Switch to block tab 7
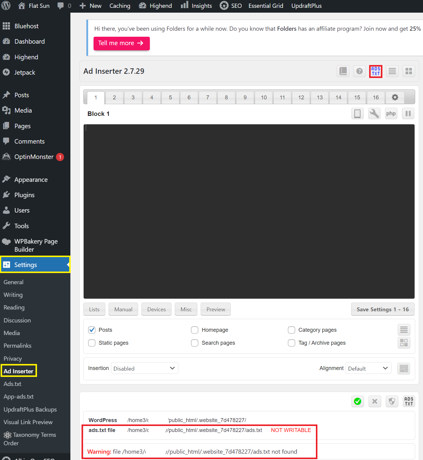 [x=208, y=98]
